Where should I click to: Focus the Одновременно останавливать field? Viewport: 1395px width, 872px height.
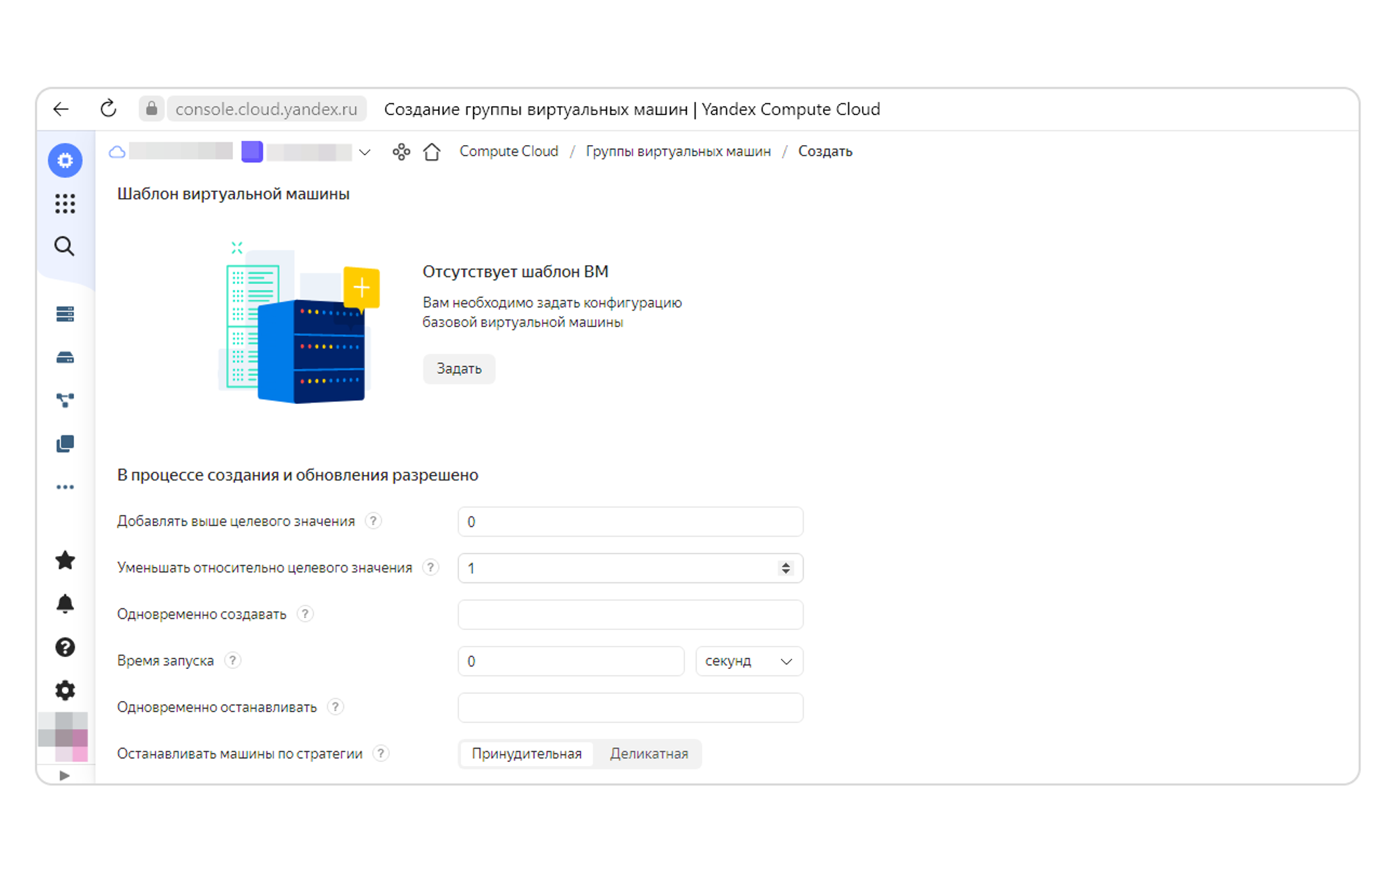point(631,707)
